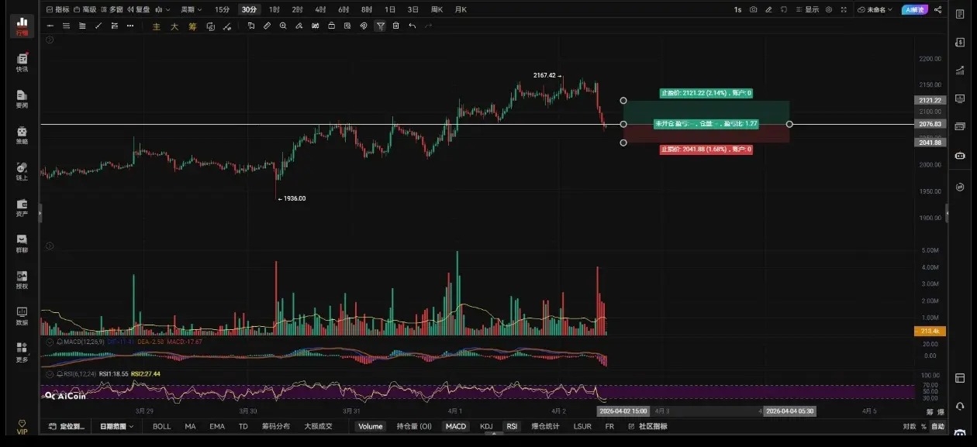The width and height of the screenshot is (977, 447).
Task: Open the 策略 strategy sidebar item
Action: tap(22, 136)
